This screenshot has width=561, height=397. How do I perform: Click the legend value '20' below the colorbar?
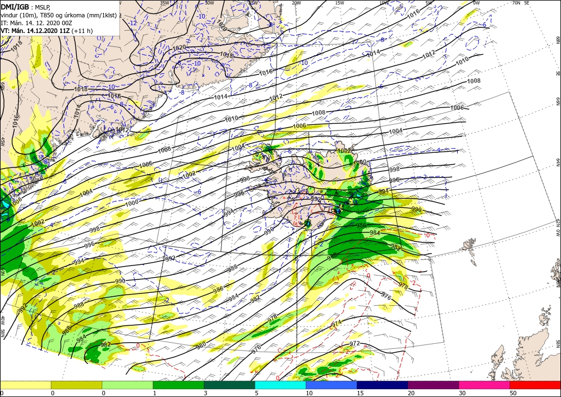(x=411, y=393)
